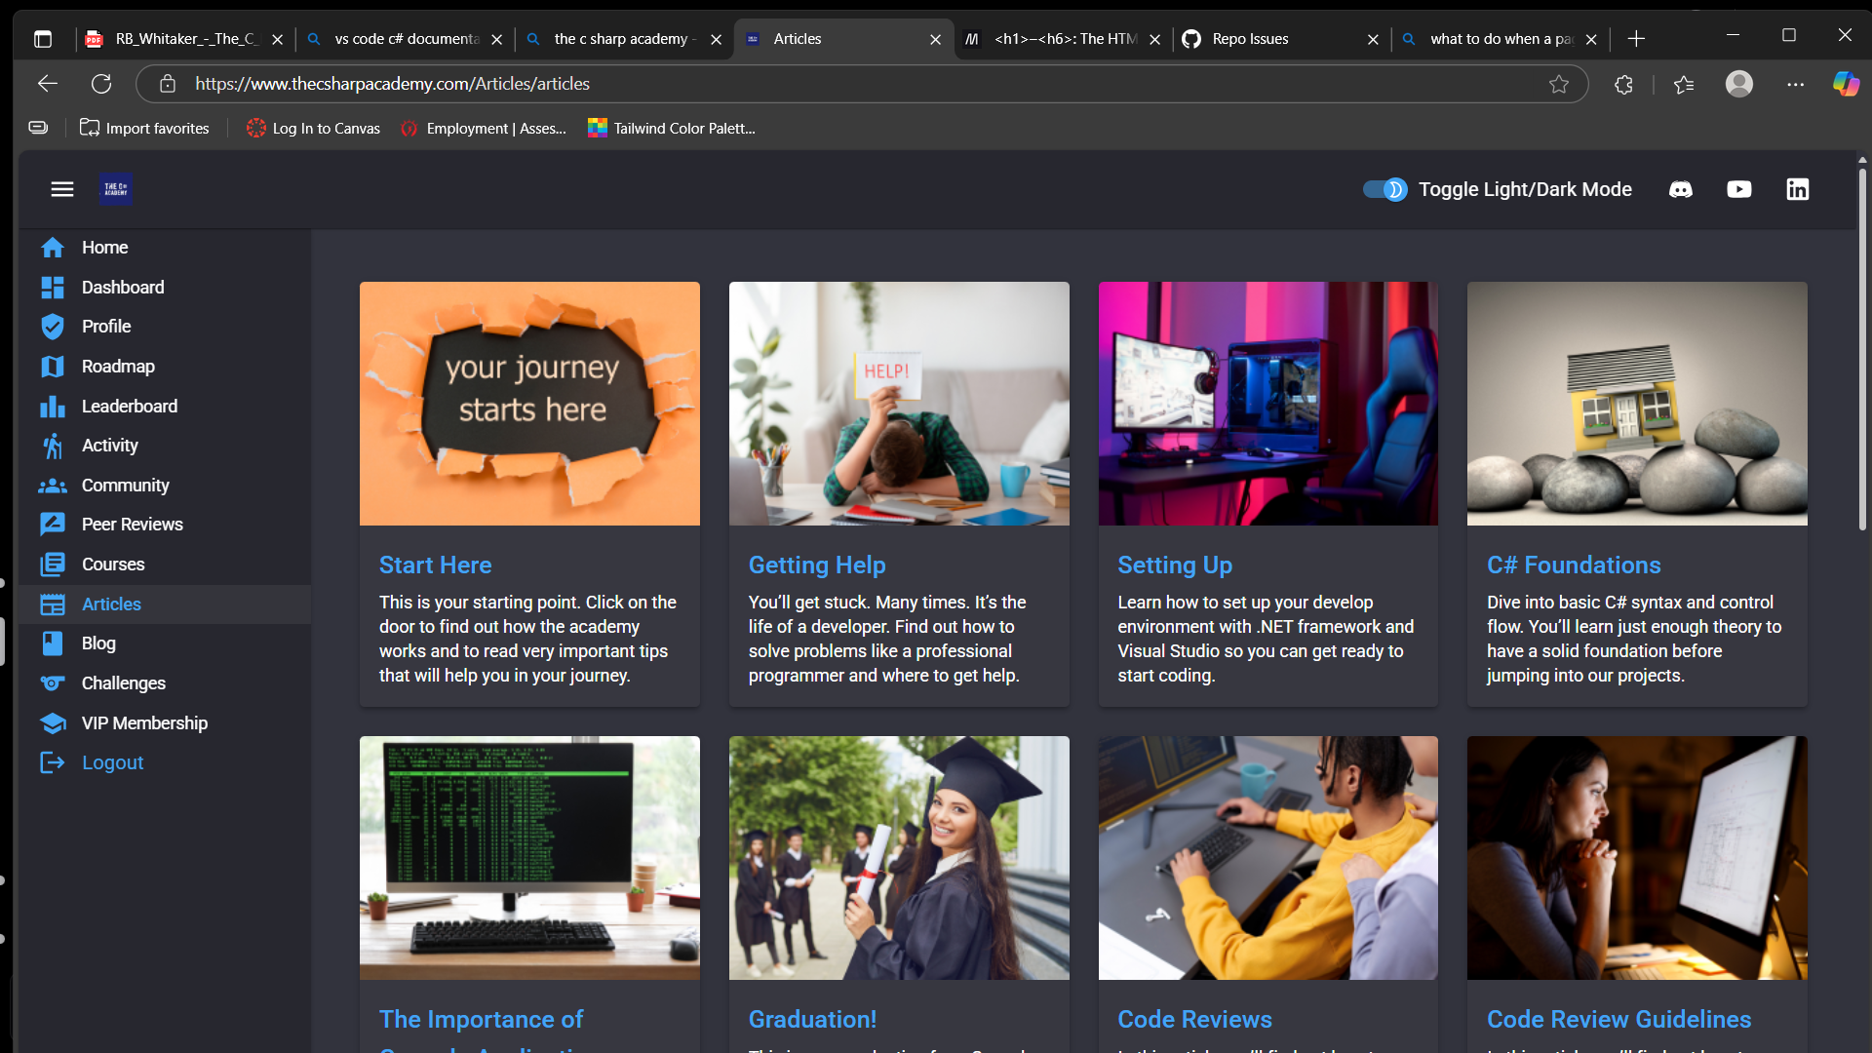Image resolution: width=1872 pixels, height=1053 pixels.
Task: Open the Discord link icon
Action: pos(1680,189)
